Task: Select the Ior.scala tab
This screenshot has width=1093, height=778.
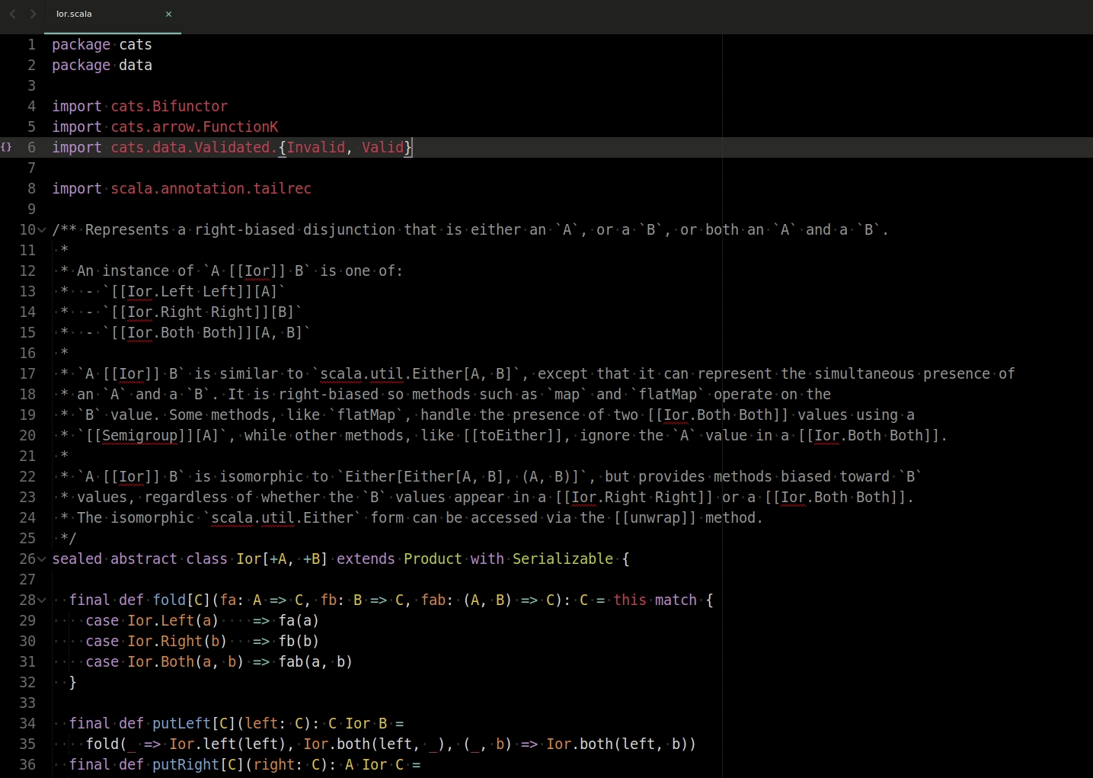Action: click(113, 14)
